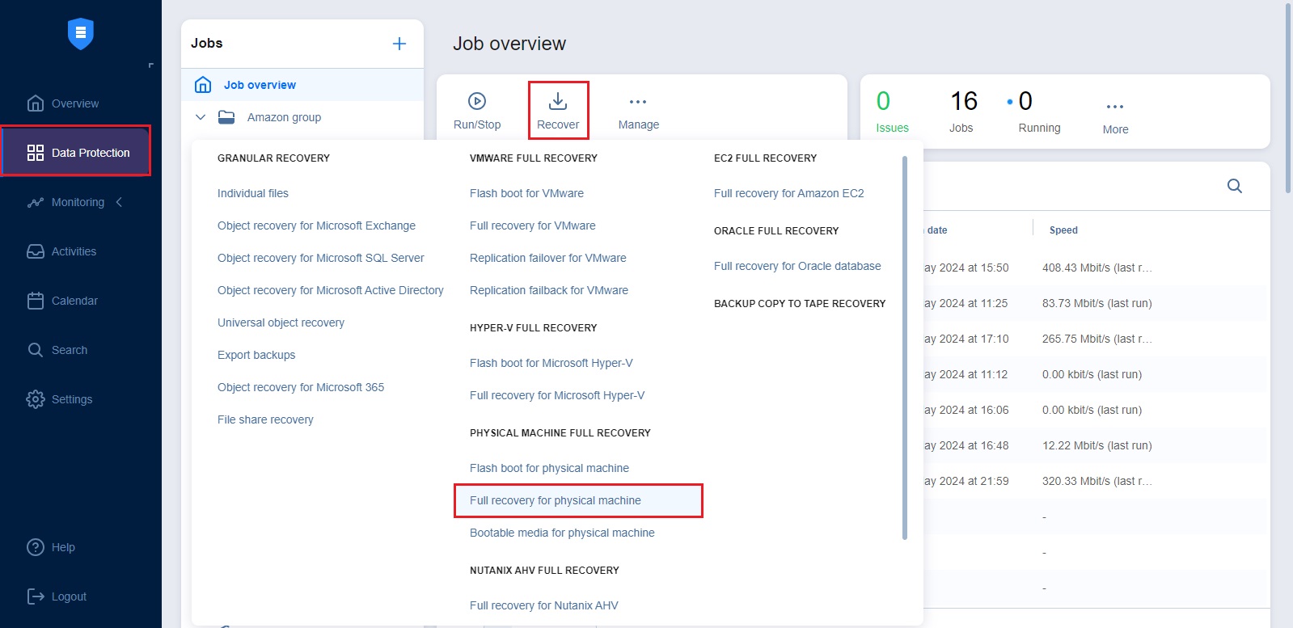Select Object recovery for Microsoft 365
Image resolution: width=1293 pixels, height=628 pixels.
pyautogui.click(x=301, y=387)
